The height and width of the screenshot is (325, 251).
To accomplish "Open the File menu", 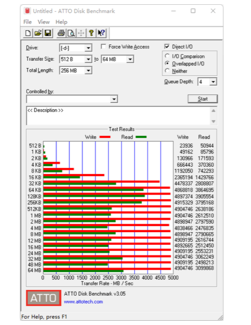I will click(28, 22).
